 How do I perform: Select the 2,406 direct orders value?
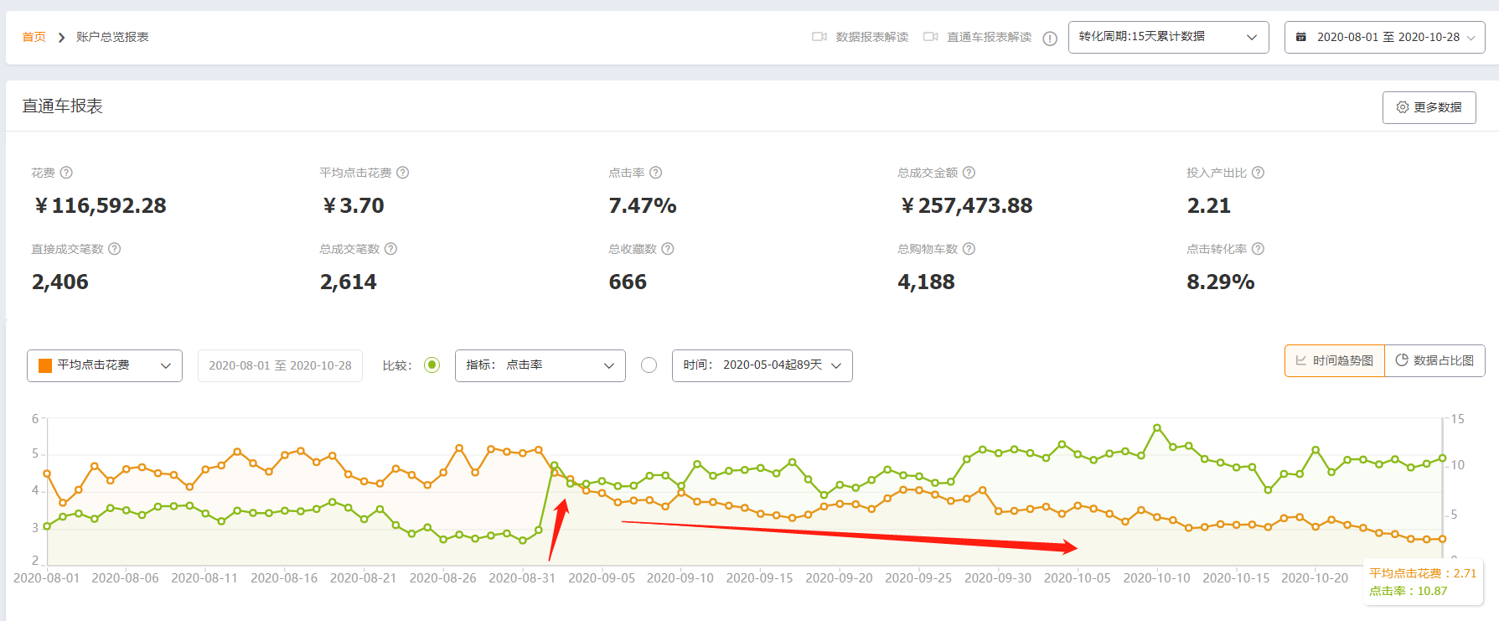click(x=60, y=282)
